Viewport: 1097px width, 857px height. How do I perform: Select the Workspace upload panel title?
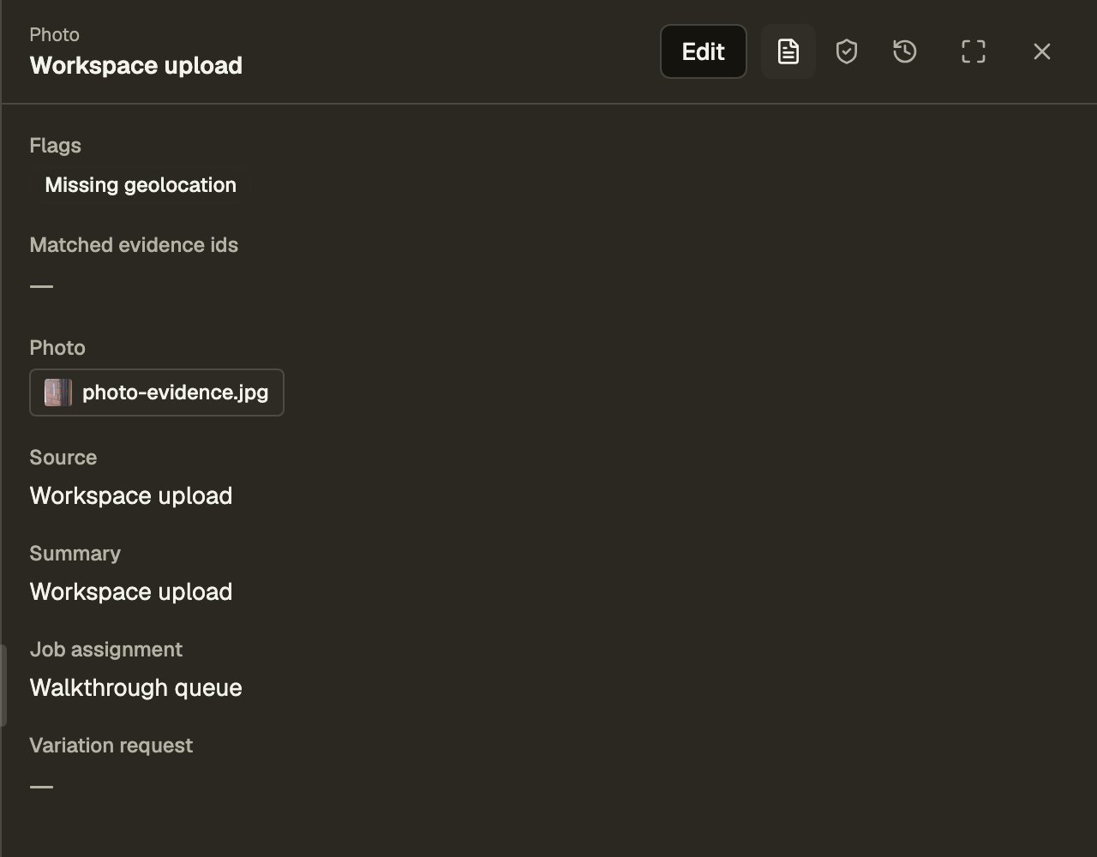[136, 65]
